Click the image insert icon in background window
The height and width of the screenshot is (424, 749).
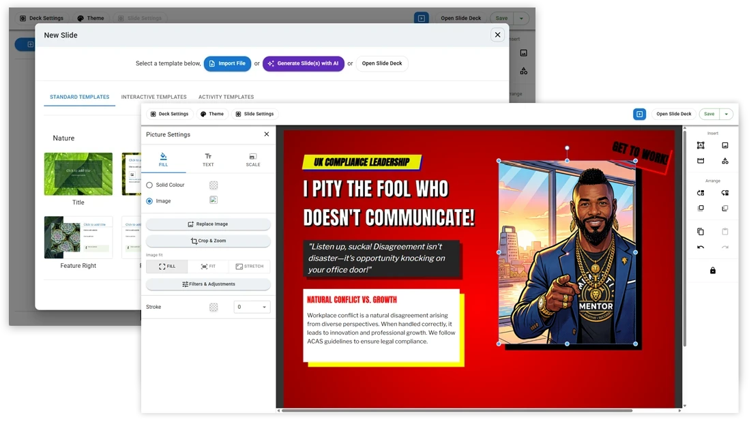tap(523, 53)
